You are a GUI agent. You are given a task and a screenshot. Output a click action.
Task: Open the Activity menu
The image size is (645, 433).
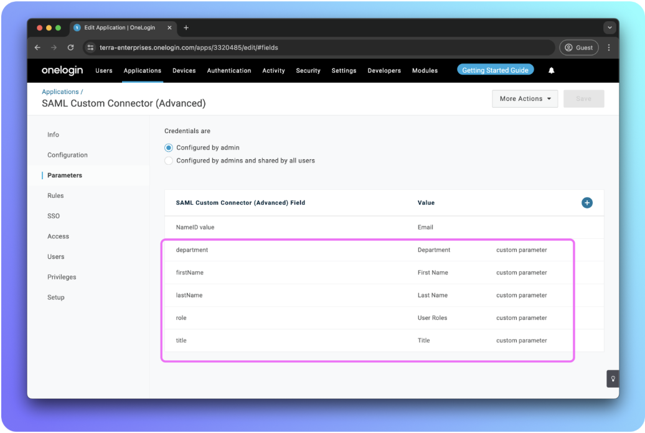coord(273,71)
